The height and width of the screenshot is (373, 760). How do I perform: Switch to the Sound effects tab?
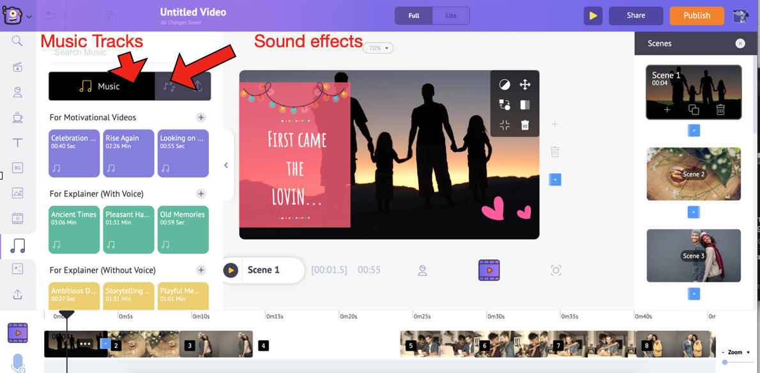(x=169, y=86)
